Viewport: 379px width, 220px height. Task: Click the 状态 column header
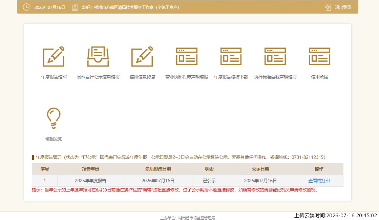pos(209,169)
